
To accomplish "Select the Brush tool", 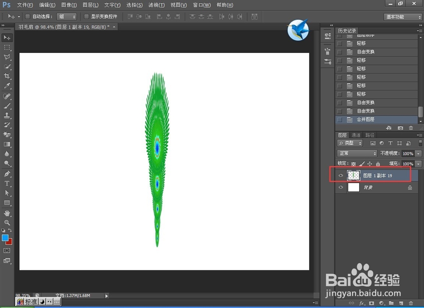I will pyautogui.click(x=7, y=105).
